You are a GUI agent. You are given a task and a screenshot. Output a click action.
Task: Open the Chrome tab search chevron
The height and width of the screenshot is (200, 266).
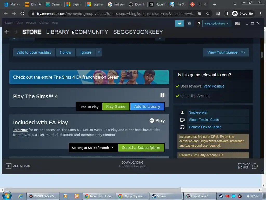235,4
